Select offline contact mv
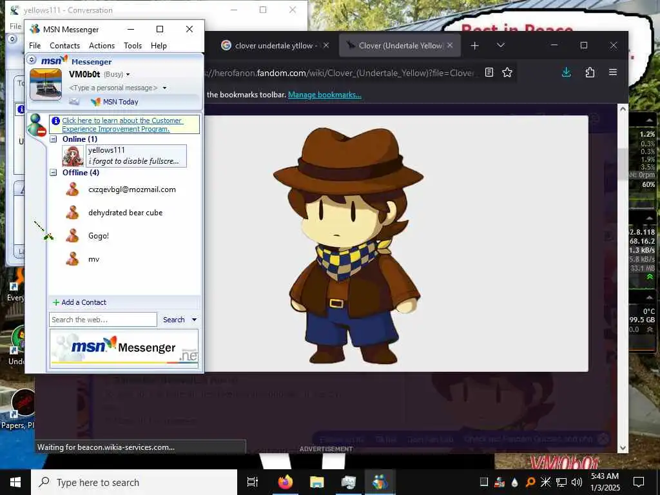Image resolution: width=660 pixels, height=495 pixels. point(94,259)
